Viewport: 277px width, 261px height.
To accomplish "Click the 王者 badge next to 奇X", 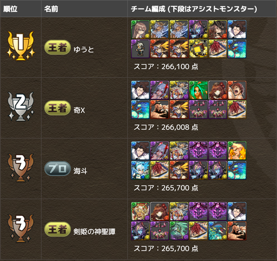I will click(58, 108).
